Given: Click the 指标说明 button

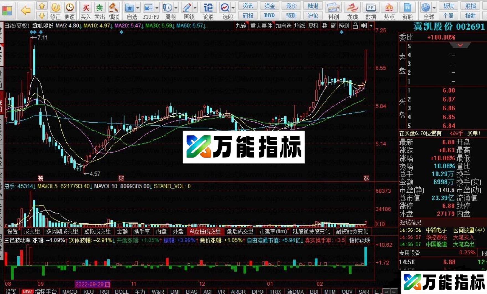Looking at the screenshot, I should click(x=360, y=241).
